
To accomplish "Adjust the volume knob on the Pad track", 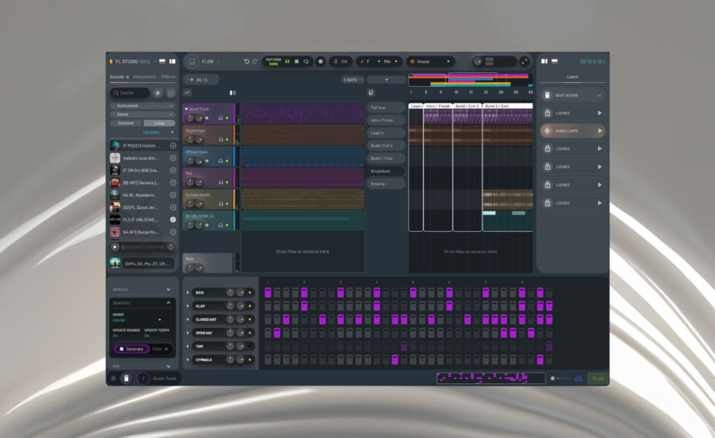I will 189,182.
